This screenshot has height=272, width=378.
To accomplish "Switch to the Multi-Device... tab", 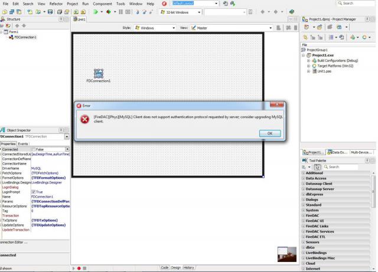I will tap(361, 152).
